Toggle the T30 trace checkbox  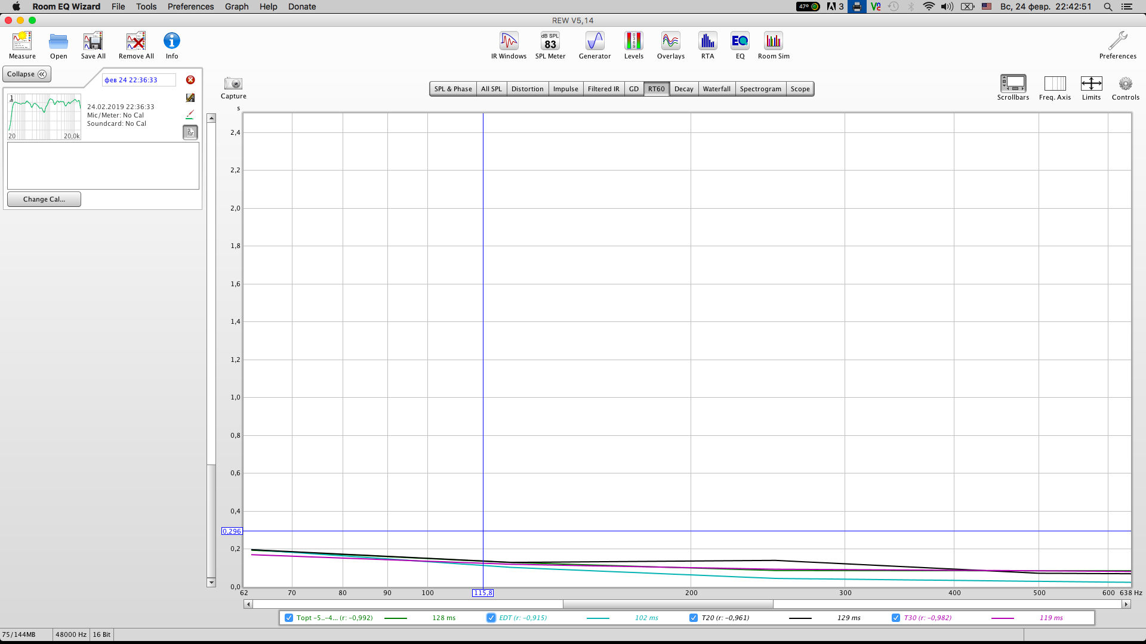click(x=896, y=618)
